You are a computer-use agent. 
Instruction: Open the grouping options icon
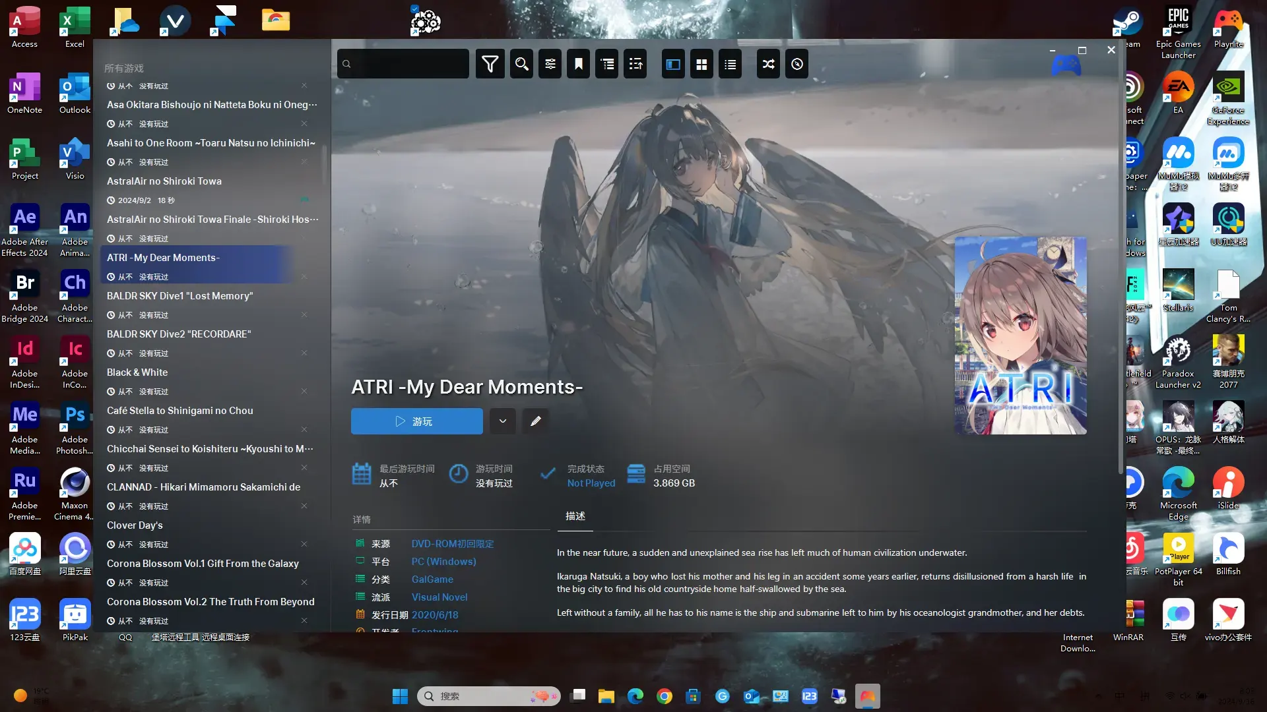[x=607, y=64]
